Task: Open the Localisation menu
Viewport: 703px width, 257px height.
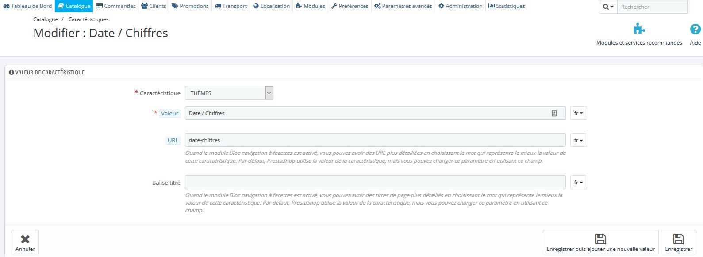Action: point(272,6)
